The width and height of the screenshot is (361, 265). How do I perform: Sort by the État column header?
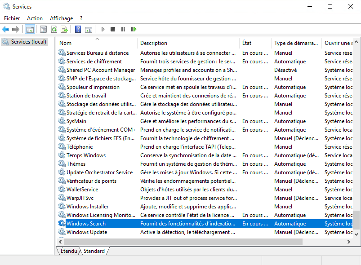click(x=255, y=43)
